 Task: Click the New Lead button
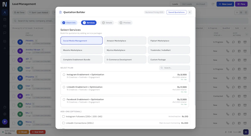tap(225, 4)
